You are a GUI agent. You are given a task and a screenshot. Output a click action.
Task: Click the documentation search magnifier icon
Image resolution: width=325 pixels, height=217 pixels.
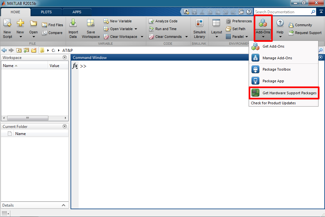[x=313, y=12]
